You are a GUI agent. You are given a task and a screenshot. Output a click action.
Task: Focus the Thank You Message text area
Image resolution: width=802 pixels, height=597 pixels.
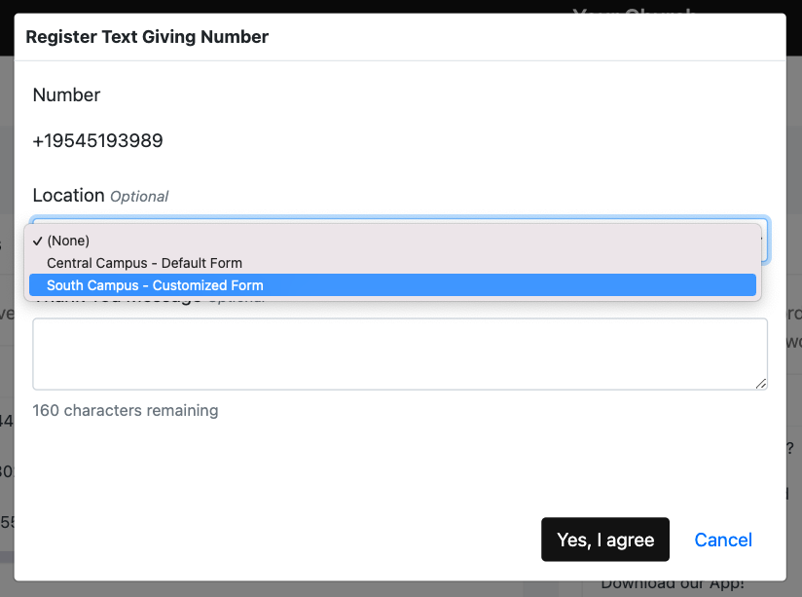[399, 354]
